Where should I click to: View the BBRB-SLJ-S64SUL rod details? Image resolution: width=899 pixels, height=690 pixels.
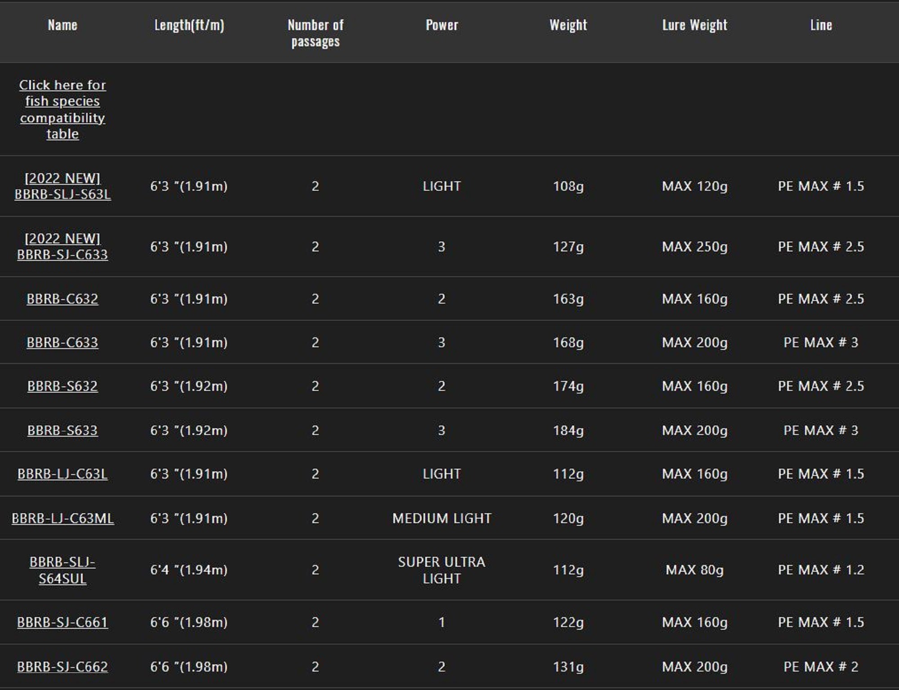click(x=62, y=570)
